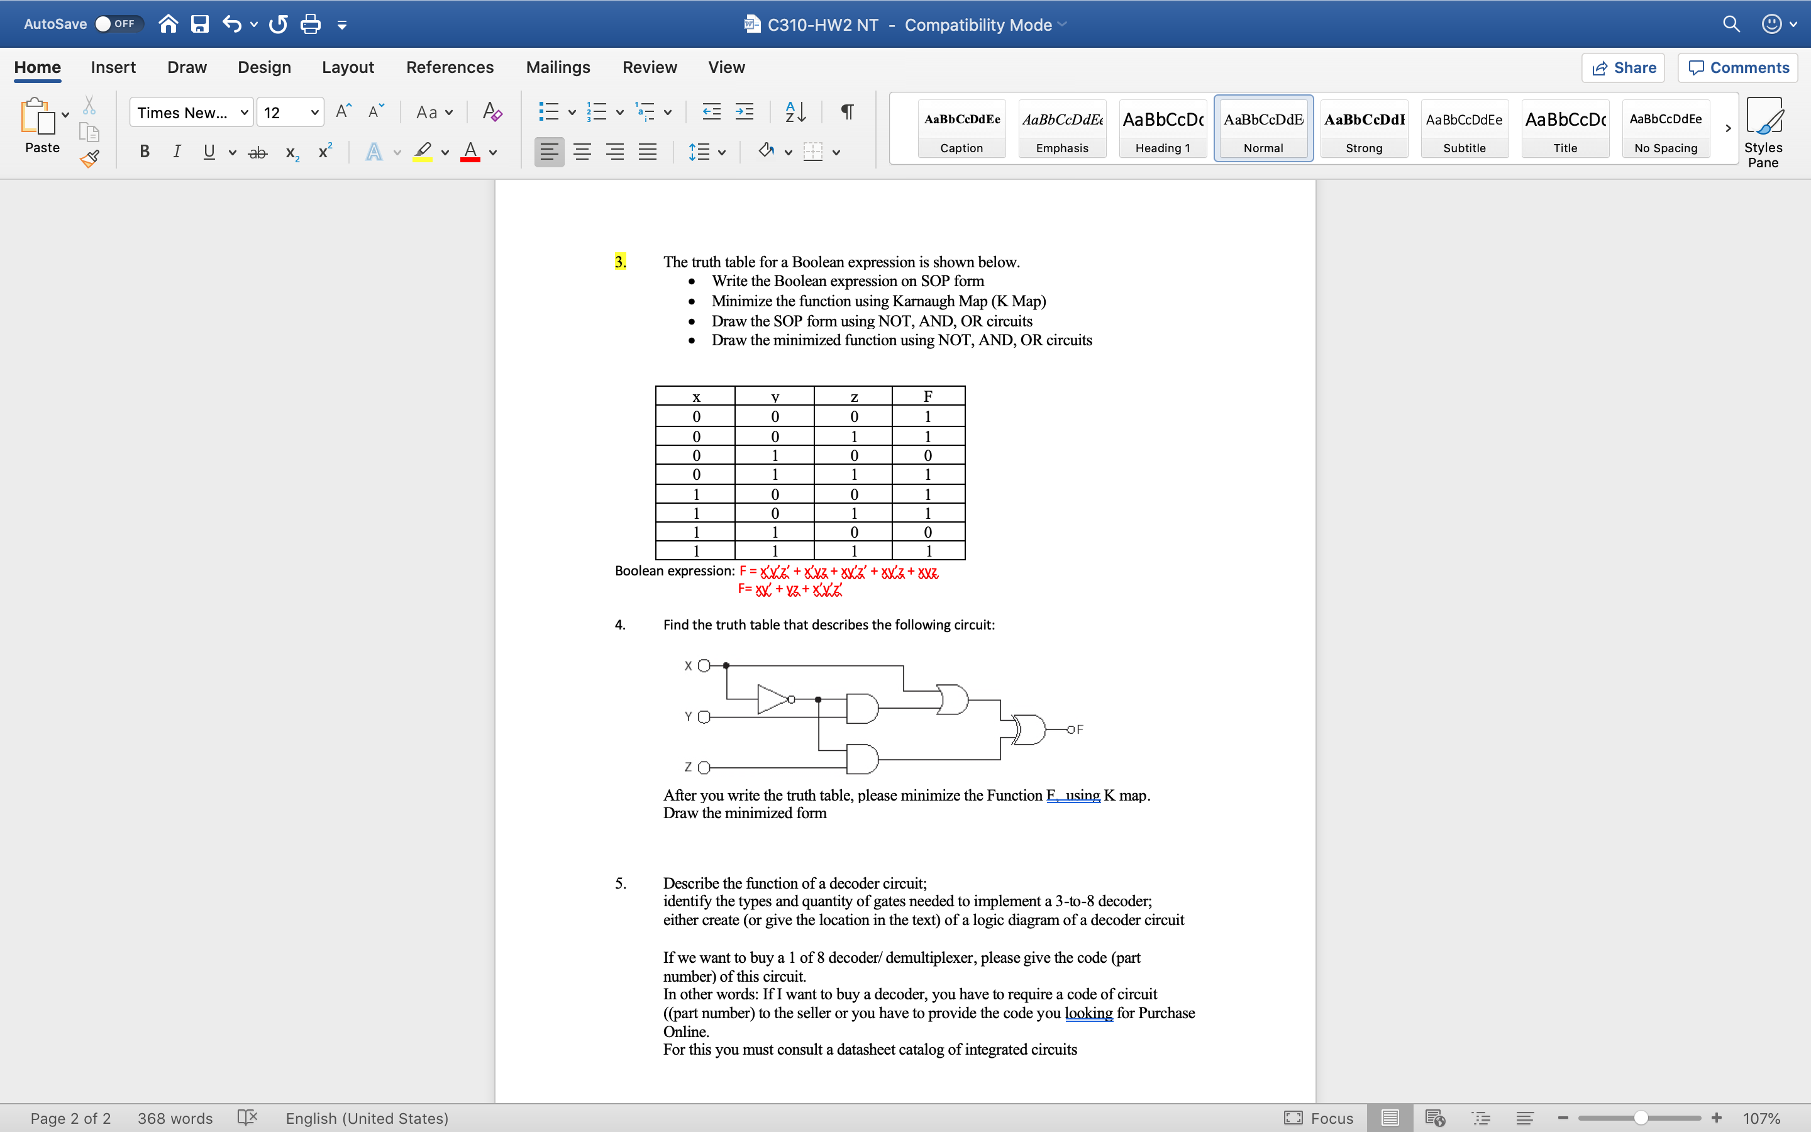This screenshot has height=1132, width=1811.
Task: Apply superscript formatting
Action: pos(323,151)
